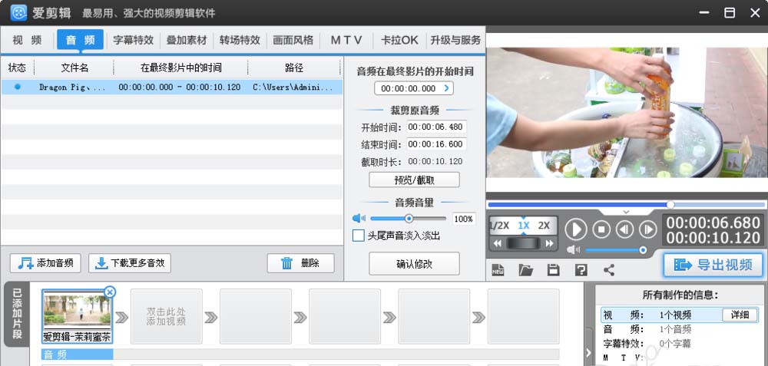This screenshot has width=768, height=366.
Task: Open the 转场特效 tab
Action: pos(240,40)
